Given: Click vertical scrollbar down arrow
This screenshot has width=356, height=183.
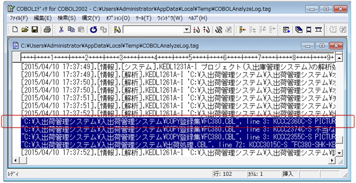Looking at the screenshot, I should (339, 153).
